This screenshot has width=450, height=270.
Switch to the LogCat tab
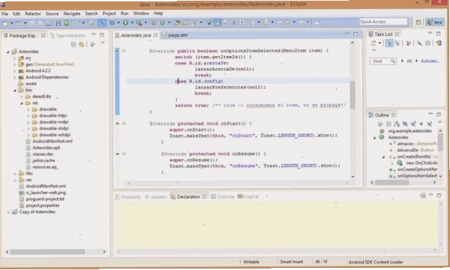click(248, 196)
